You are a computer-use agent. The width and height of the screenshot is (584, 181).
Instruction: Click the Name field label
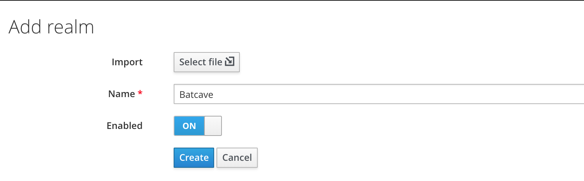tap(122, 94)
